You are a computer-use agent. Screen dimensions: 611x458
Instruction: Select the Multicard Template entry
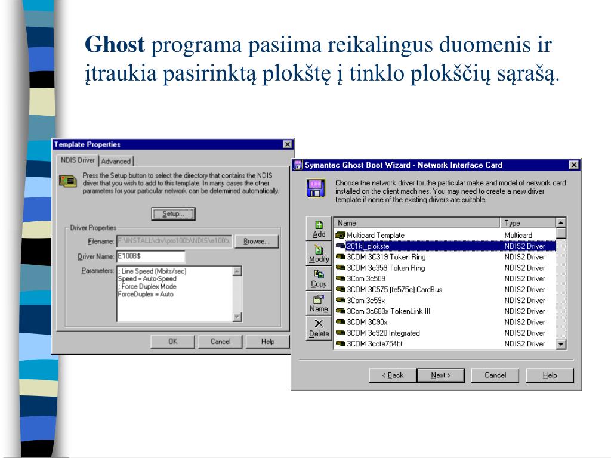tap(445, 235)
